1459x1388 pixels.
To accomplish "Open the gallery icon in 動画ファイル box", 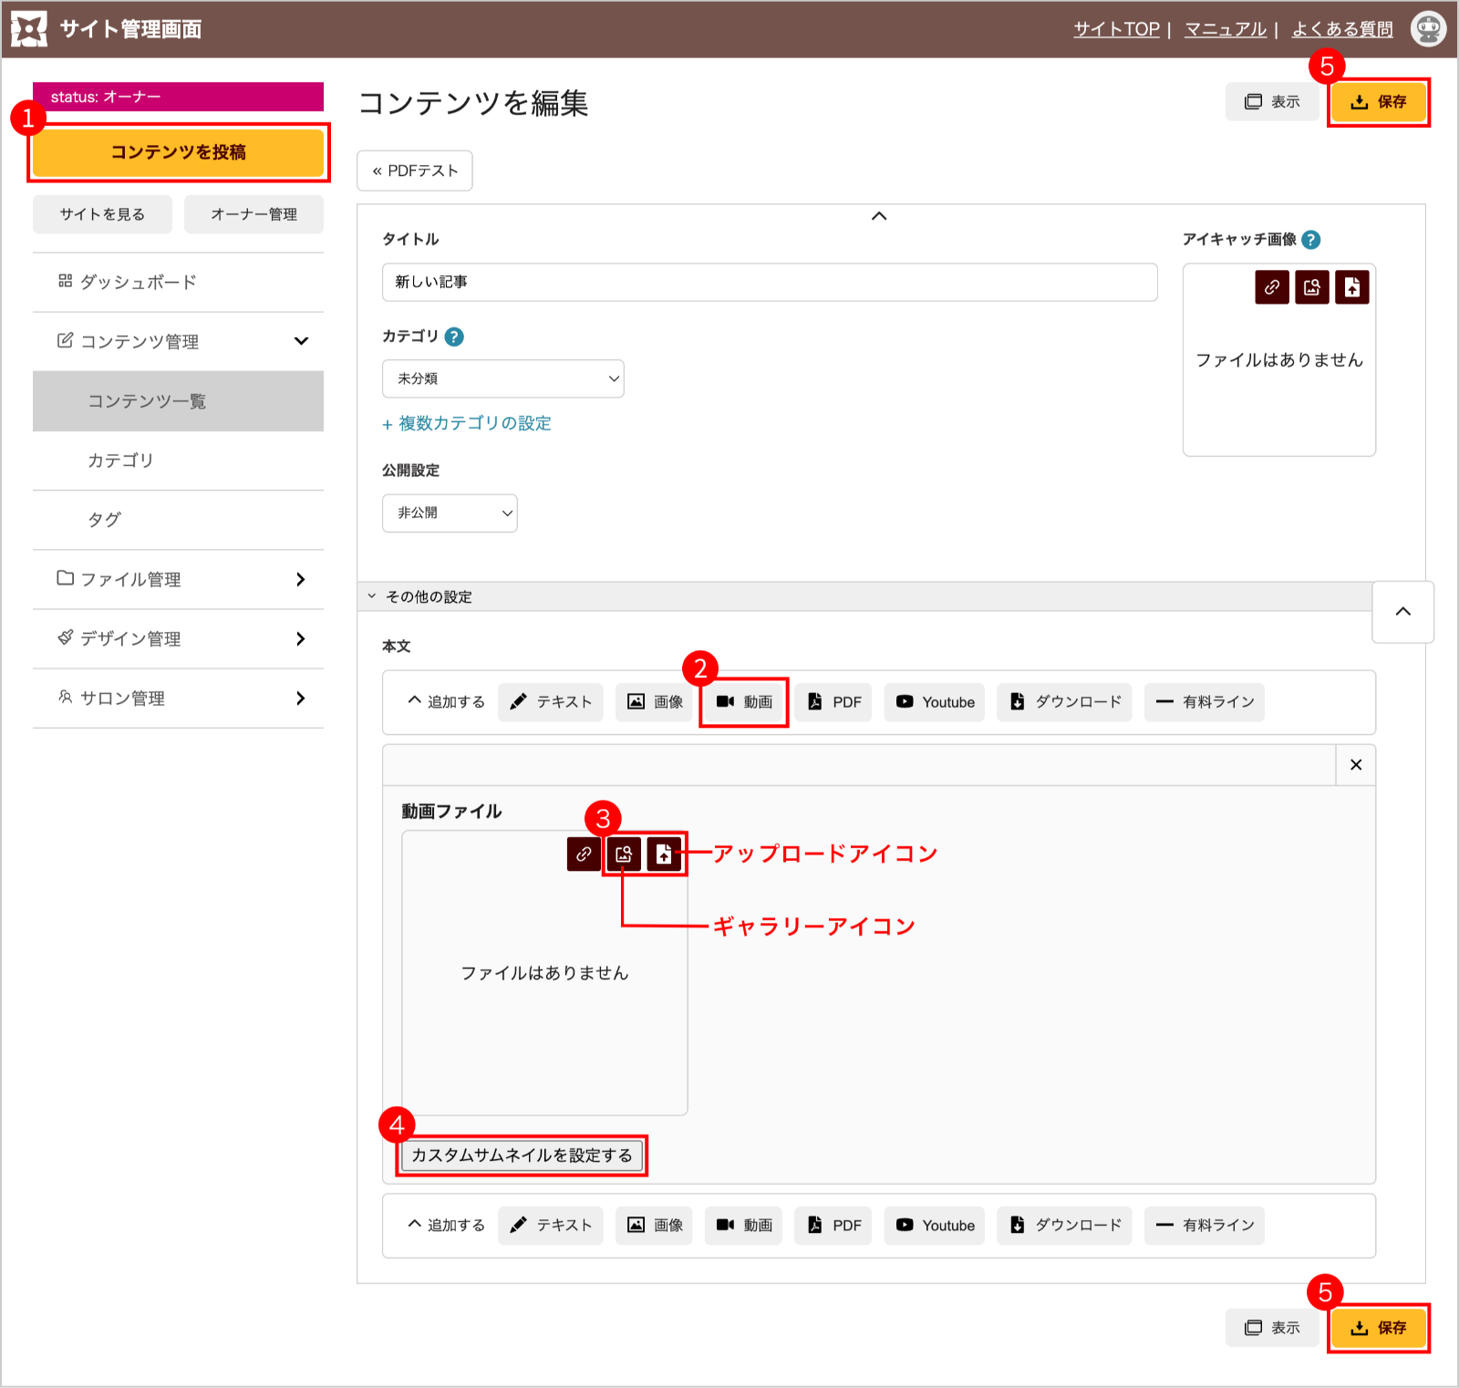I will point(624,855).
